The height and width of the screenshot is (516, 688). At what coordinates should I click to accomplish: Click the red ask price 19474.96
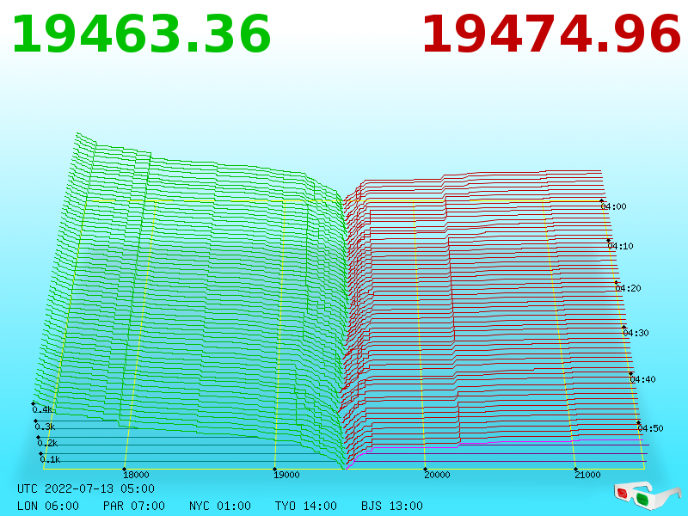pos(551,34)
